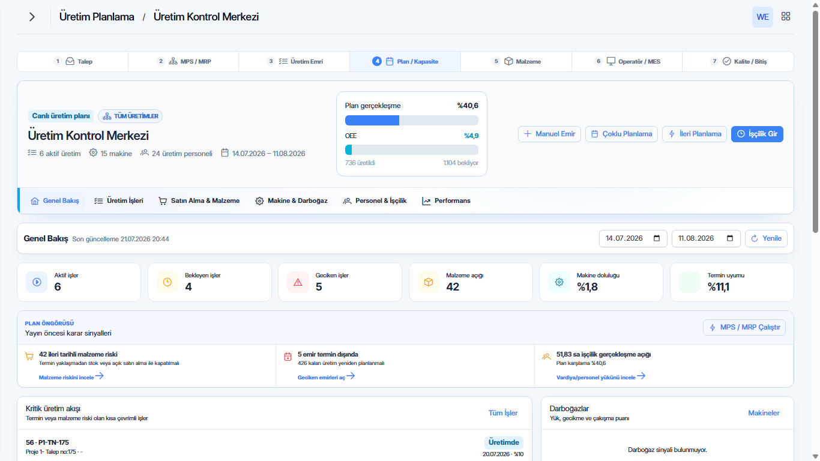Open the Performans tab
The image size is (820, 461).
[446, 201]
